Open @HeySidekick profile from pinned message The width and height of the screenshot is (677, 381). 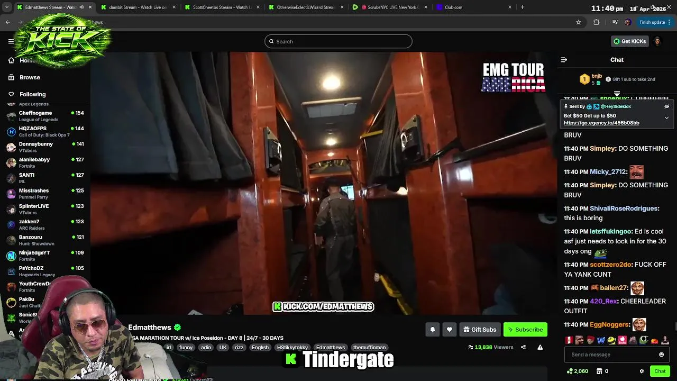616,106
